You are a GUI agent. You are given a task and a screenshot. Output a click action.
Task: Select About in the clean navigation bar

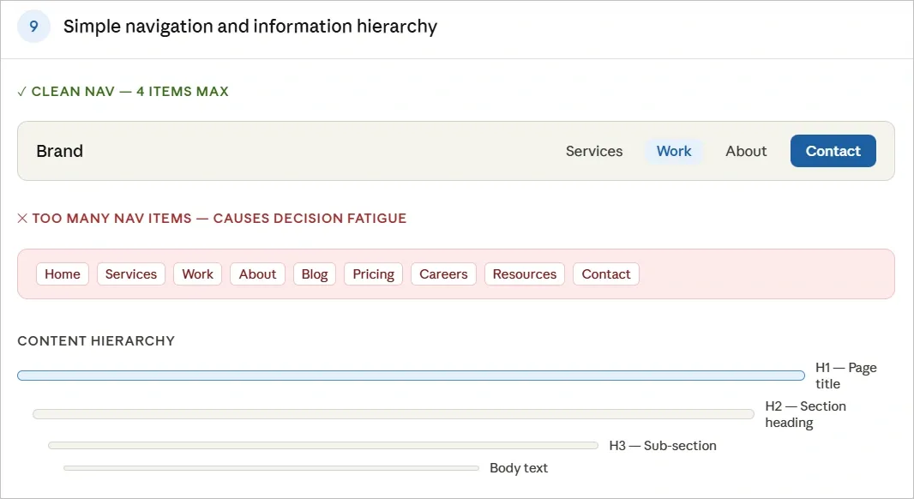[745, 151]
